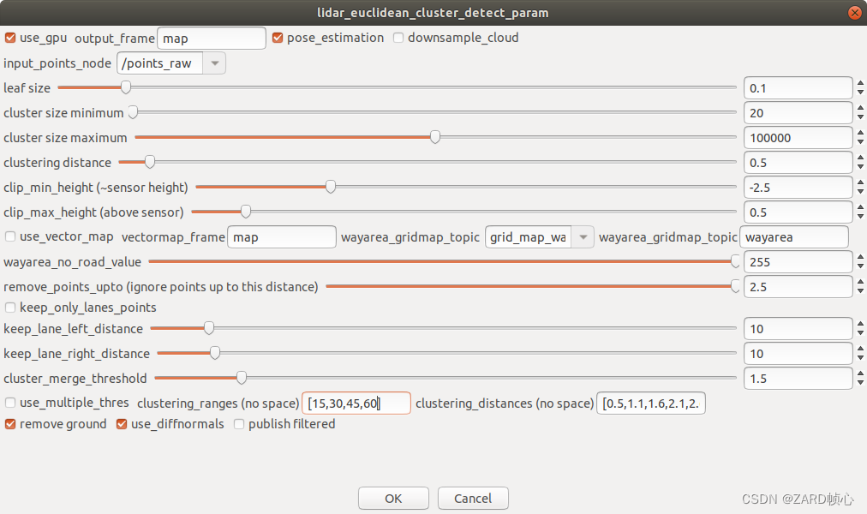Click the cluster size maximum value field 100000
Image resolution: width=867 pixels, height=514 pixels.
(798, 138)
